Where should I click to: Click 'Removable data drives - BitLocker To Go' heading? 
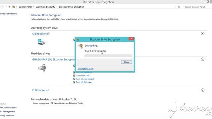click(x=54, y=99)
